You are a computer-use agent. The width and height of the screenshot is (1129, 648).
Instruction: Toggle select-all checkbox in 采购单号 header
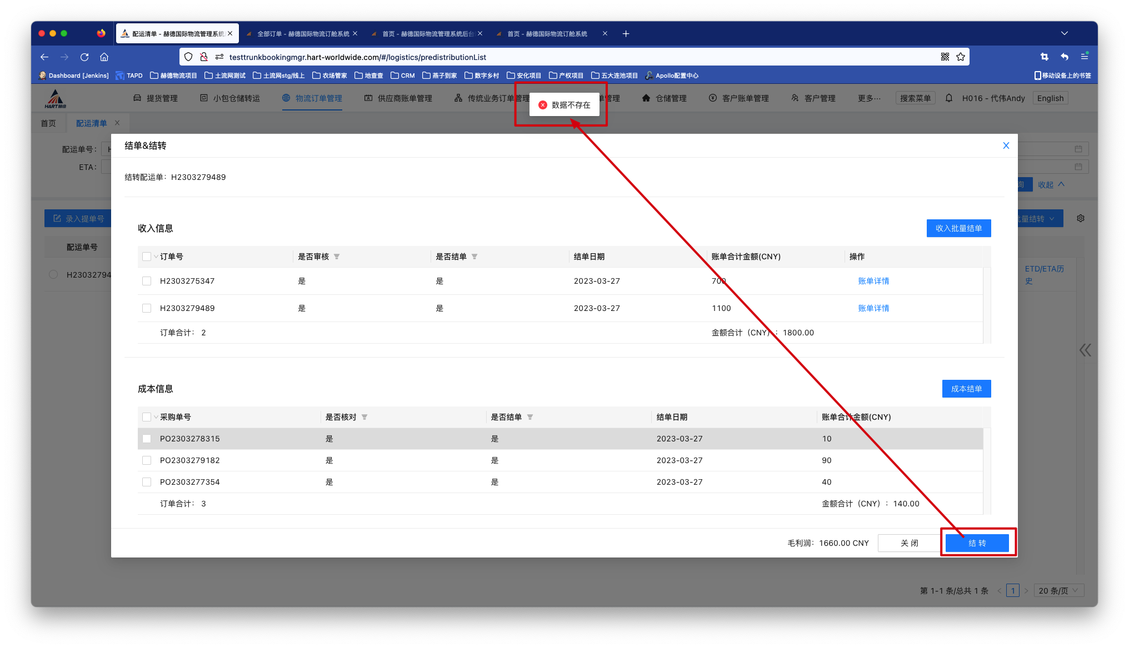click(147, 417)
